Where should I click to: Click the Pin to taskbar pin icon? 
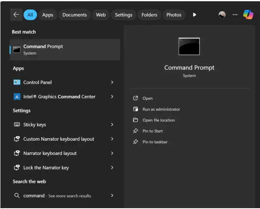pos(136,142)
